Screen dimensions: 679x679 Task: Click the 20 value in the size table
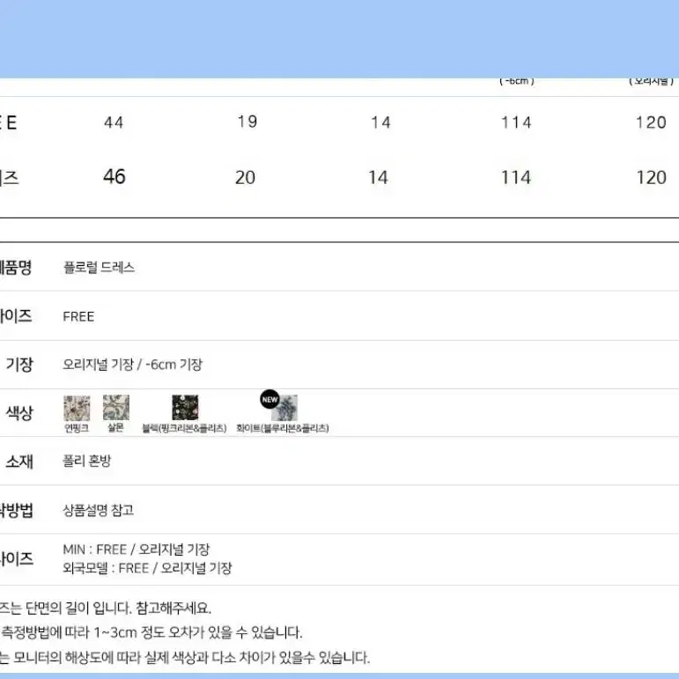tap(245, 178)
